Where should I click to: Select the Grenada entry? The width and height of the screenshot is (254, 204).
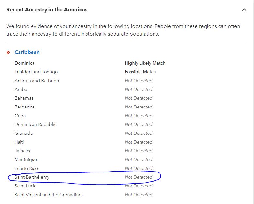pos(23,133)
